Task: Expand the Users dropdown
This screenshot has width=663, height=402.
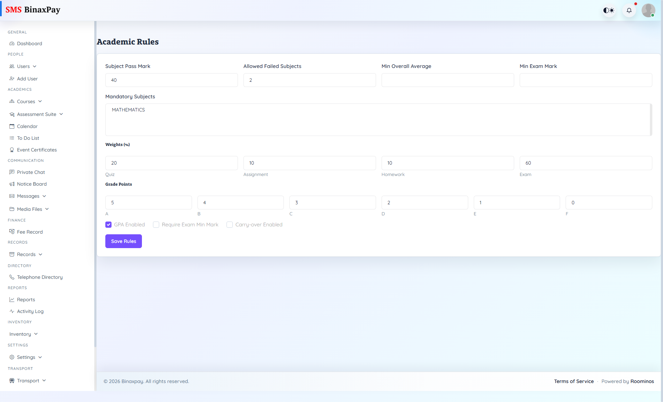Action: pos(23,66)
